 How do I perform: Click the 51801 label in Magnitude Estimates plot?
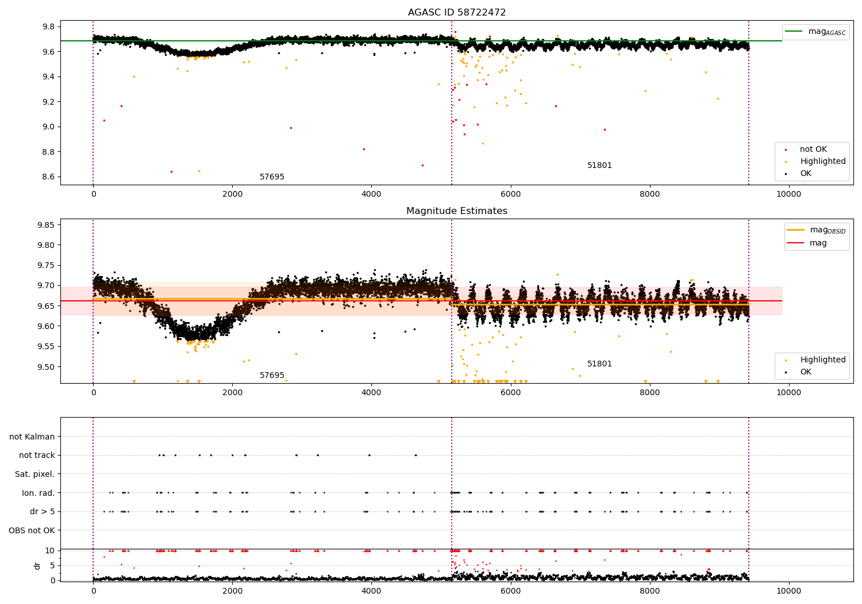[x=599, y=364]
